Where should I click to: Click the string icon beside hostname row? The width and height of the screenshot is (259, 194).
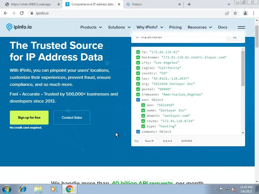click(x=138, y=57)
